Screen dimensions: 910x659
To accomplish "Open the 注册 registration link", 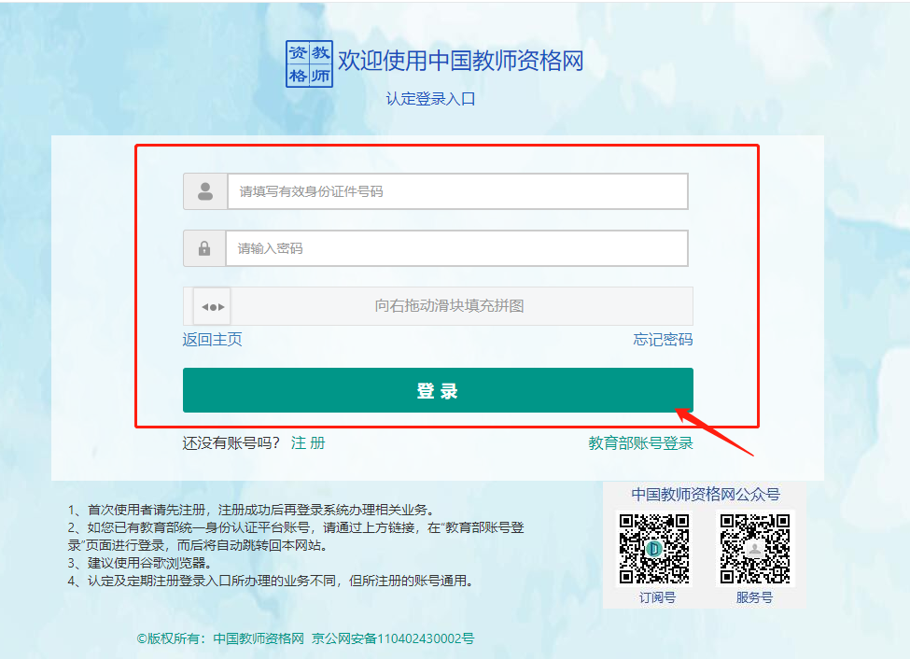I will pyautogui.click(x=308, y=443).
